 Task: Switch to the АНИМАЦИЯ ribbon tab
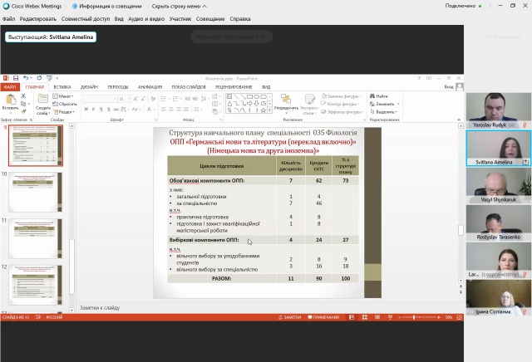tap(150, 86)
